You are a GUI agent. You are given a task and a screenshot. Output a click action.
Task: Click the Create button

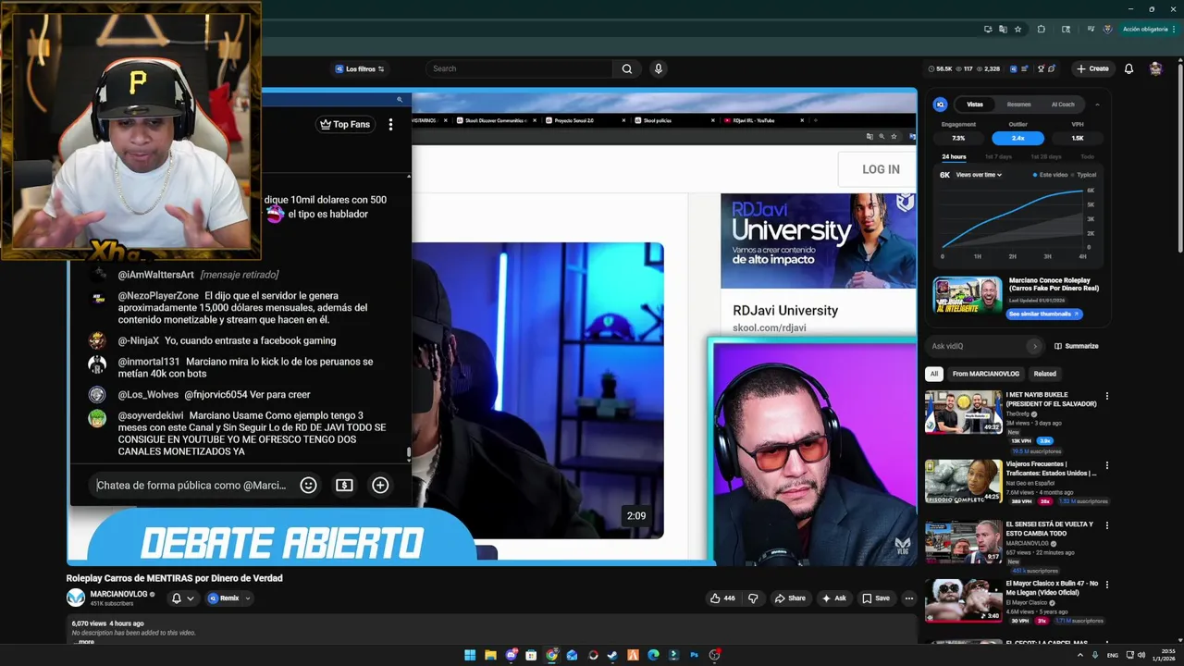(1092, 68)
